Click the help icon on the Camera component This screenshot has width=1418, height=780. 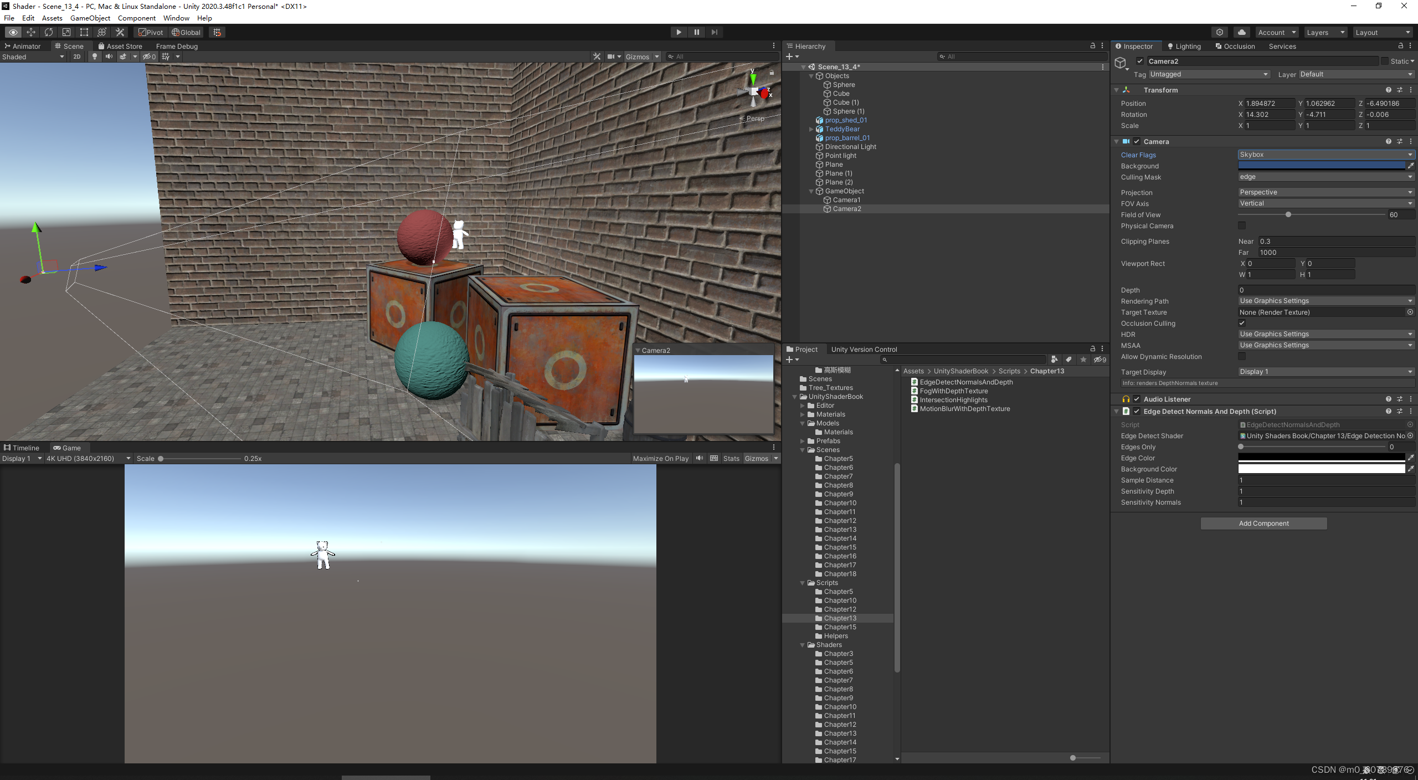(1388, 141)
